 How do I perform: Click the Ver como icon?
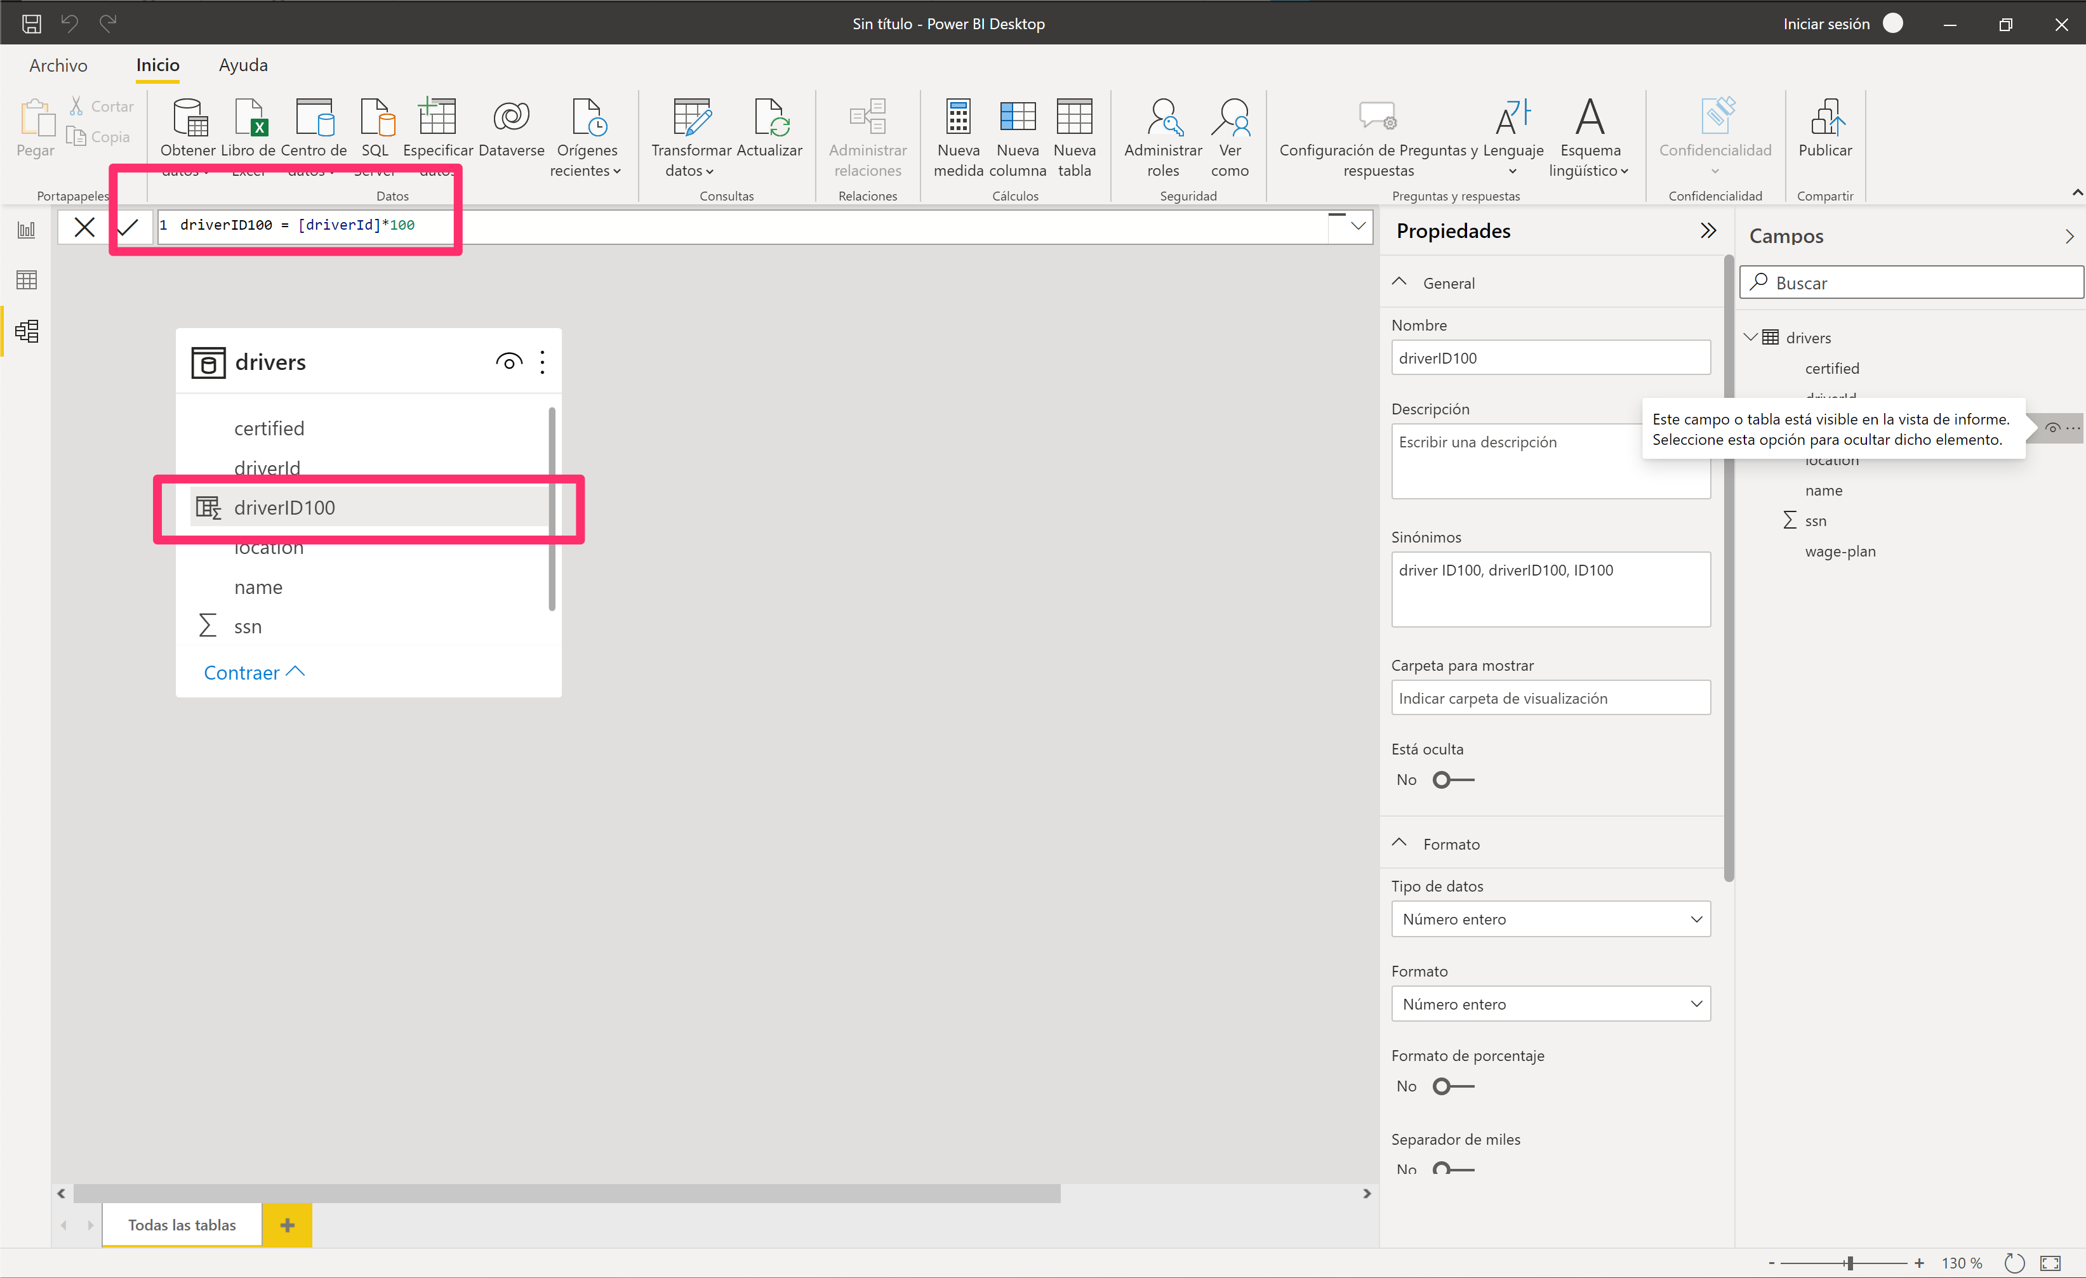coord(1230,117)
